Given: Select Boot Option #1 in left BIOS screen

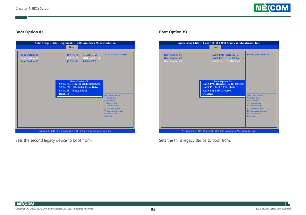Looking at the screenshot, I should point(29,55).
